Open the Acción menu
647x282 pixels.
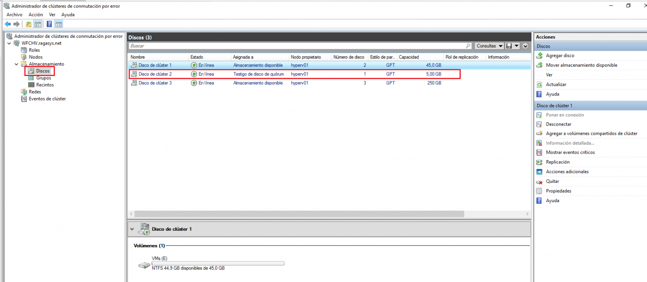tap(35, 14)
